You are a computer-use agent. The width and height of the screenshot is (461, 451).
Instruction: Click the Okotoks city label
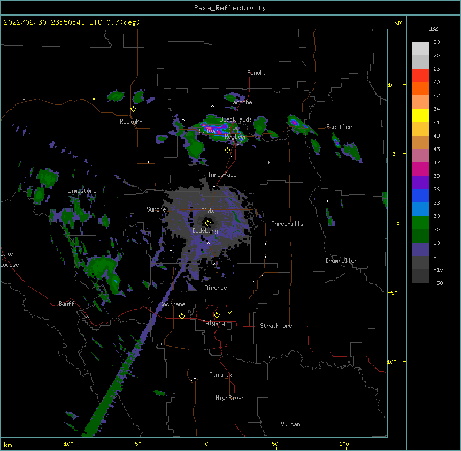click(x=220, y=375)
